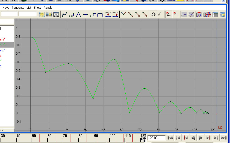
Task: Open the Show menu
Action: (37, 8)
